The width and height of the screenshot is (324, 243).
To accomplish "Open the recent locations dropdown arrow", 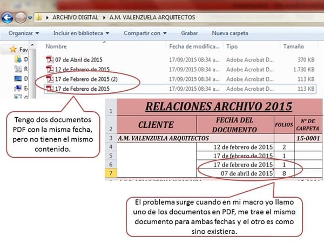I will [30, 18].
